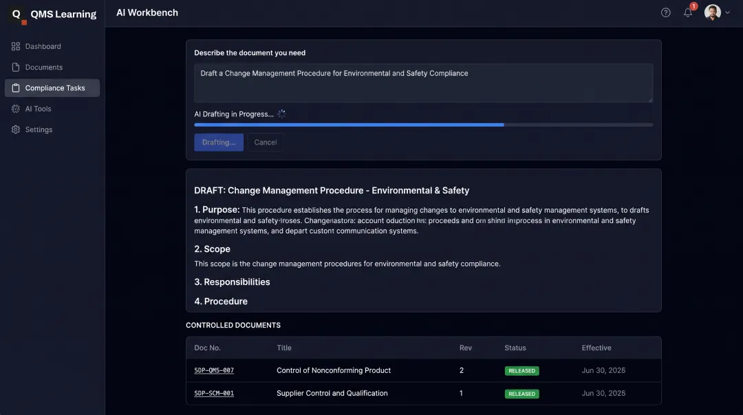
Task: Open document SOP-QMS-007 link
Action: 214,370
